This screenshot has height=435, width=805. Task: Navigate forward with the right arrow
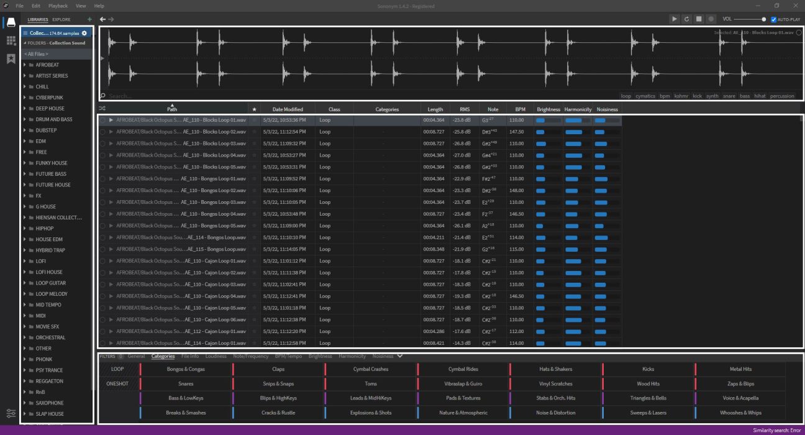click(x=111, y=19)
